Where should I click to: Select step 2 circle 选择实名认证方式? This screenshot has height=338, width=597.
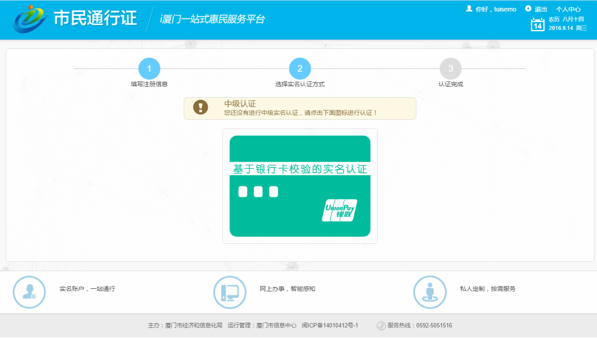point(300,69)
